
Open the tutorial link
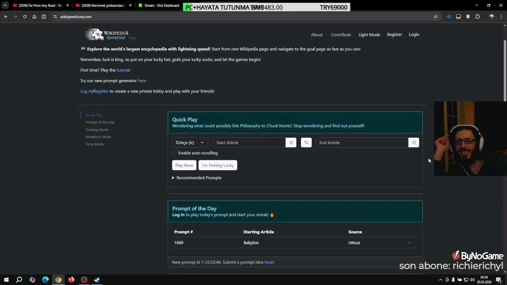click(123, 70)
